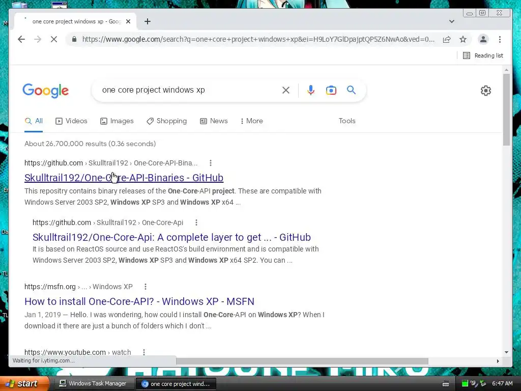Click the Google logo
The width and height of the screenshot is (521, 391).
(x=45, y=91)
